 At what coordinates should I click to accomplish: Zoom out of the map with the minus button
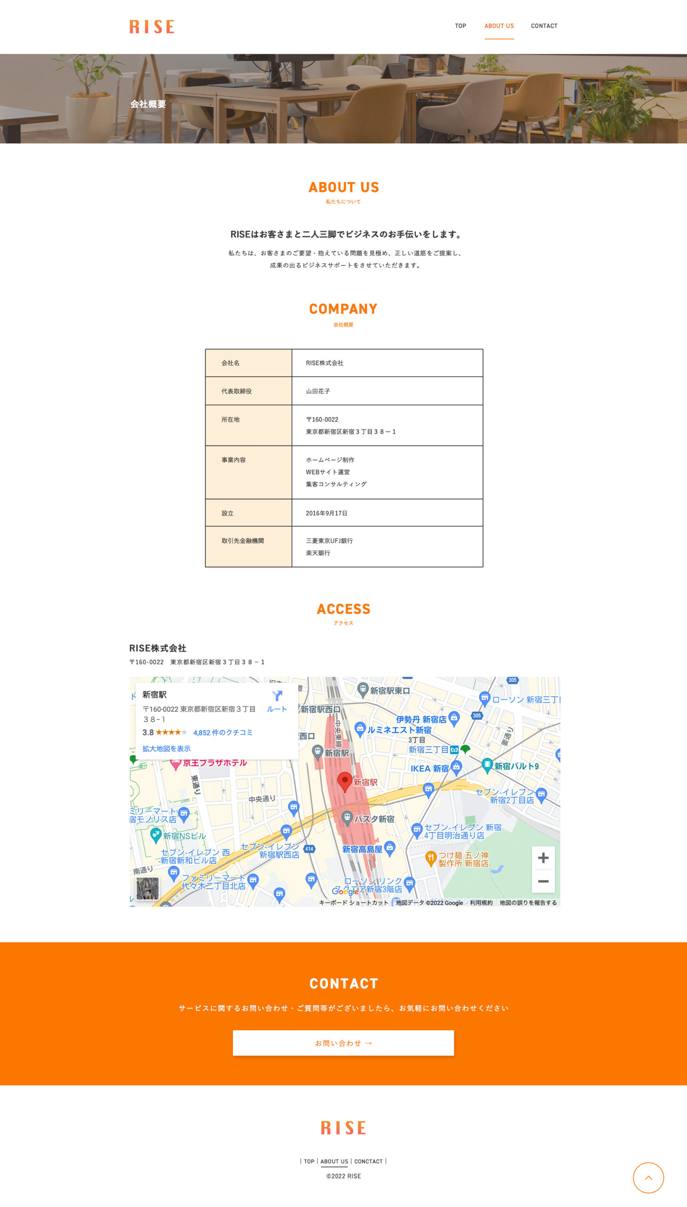click(x=543, y=881)
